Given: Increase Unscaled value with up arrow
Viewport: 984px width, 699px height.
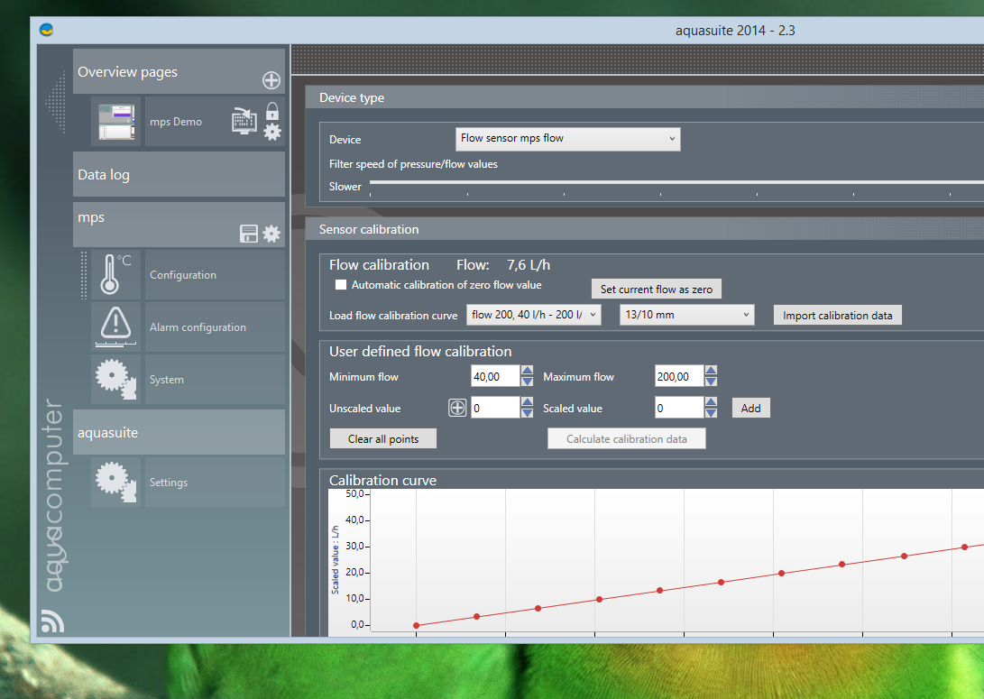Looking at the screenshot, I should click(527, 402).
